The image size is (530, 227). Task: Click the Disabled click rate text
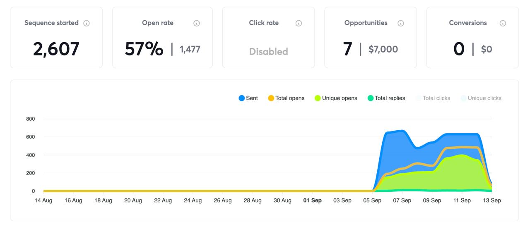(x=268, y=52)
